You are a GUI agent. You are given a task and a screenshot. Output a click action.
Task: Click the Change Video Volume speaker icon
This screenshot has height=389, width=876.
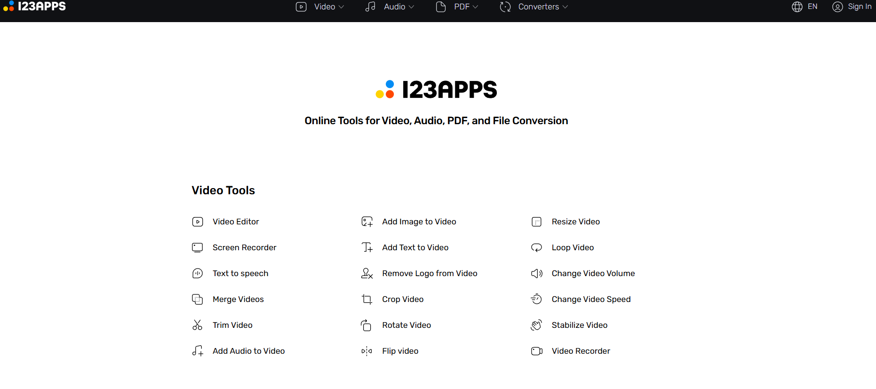pos(537,273)
